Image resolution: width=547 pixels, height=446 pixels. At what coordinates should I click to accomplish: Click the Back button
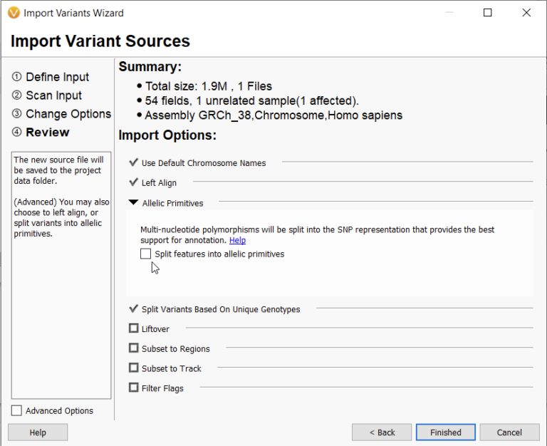tap(382, 432)
